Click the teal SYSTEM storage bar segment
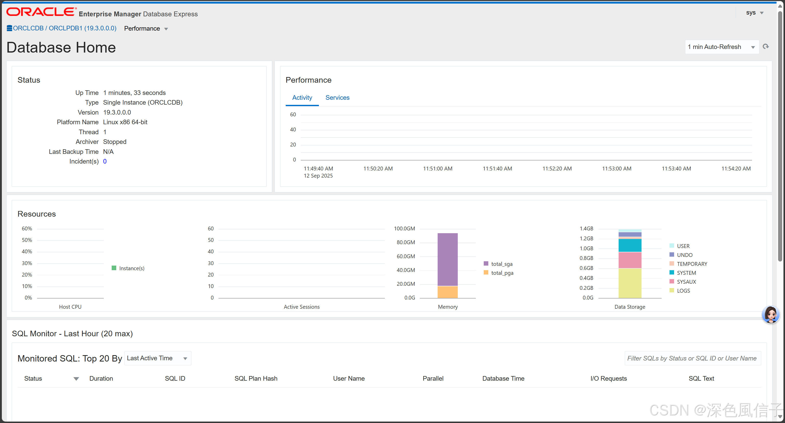The width and height of the screenshot is (785, 423). coord(630,245)
